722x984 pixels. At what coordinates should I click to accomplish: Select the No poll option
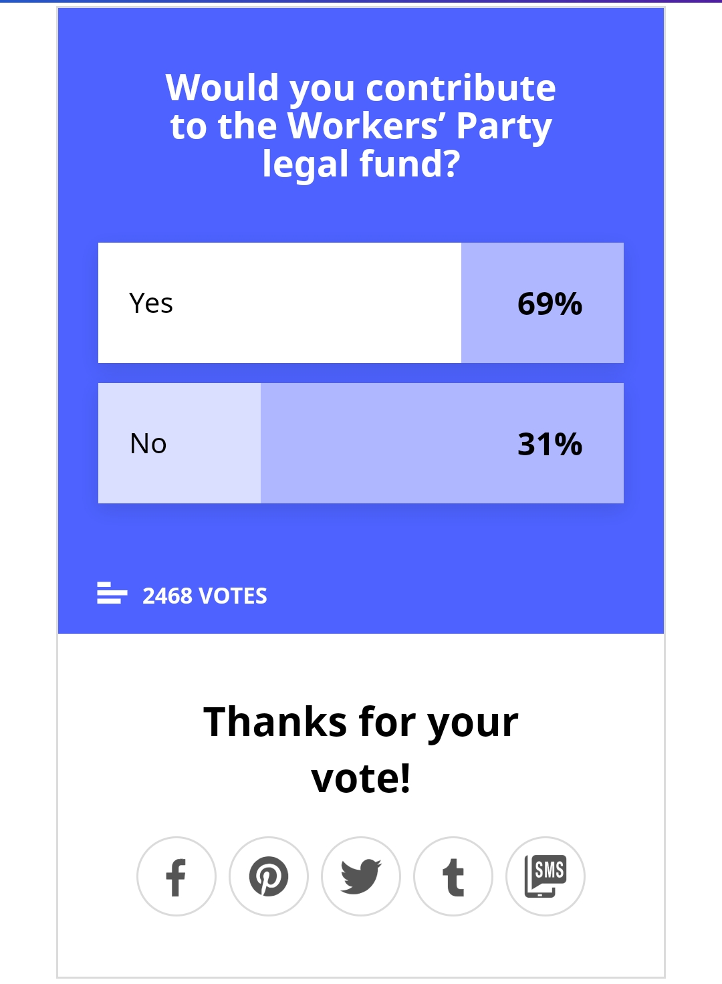(x=361, y=443)
